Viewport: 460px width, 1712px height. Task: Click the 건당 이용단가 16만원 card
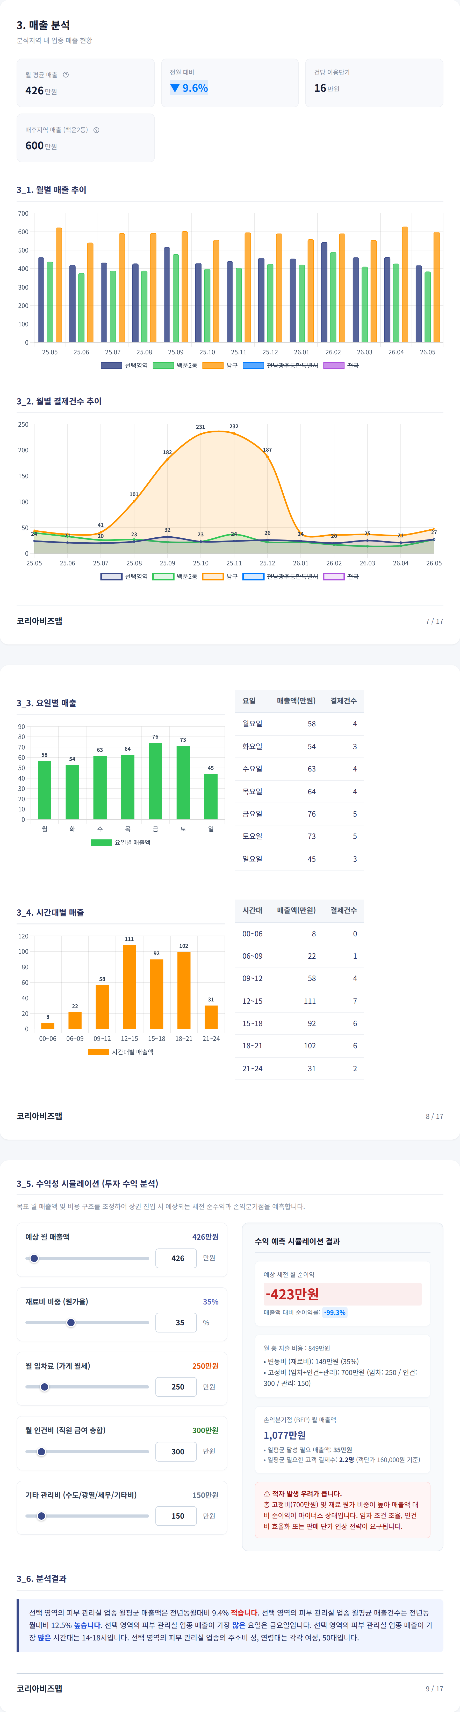pyautogui.click(x=374, y=83)
